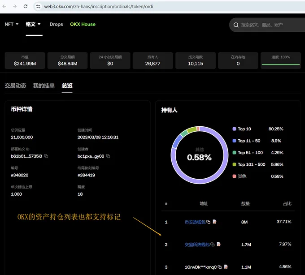Open the 交易所热钱包 address link
Image resolution: width=305 pixels, height=275 pixels.
[197, 245]
